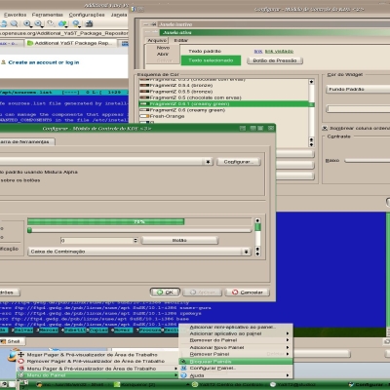Click the zoom out icon in Konqueror

(x=38, y=23)
